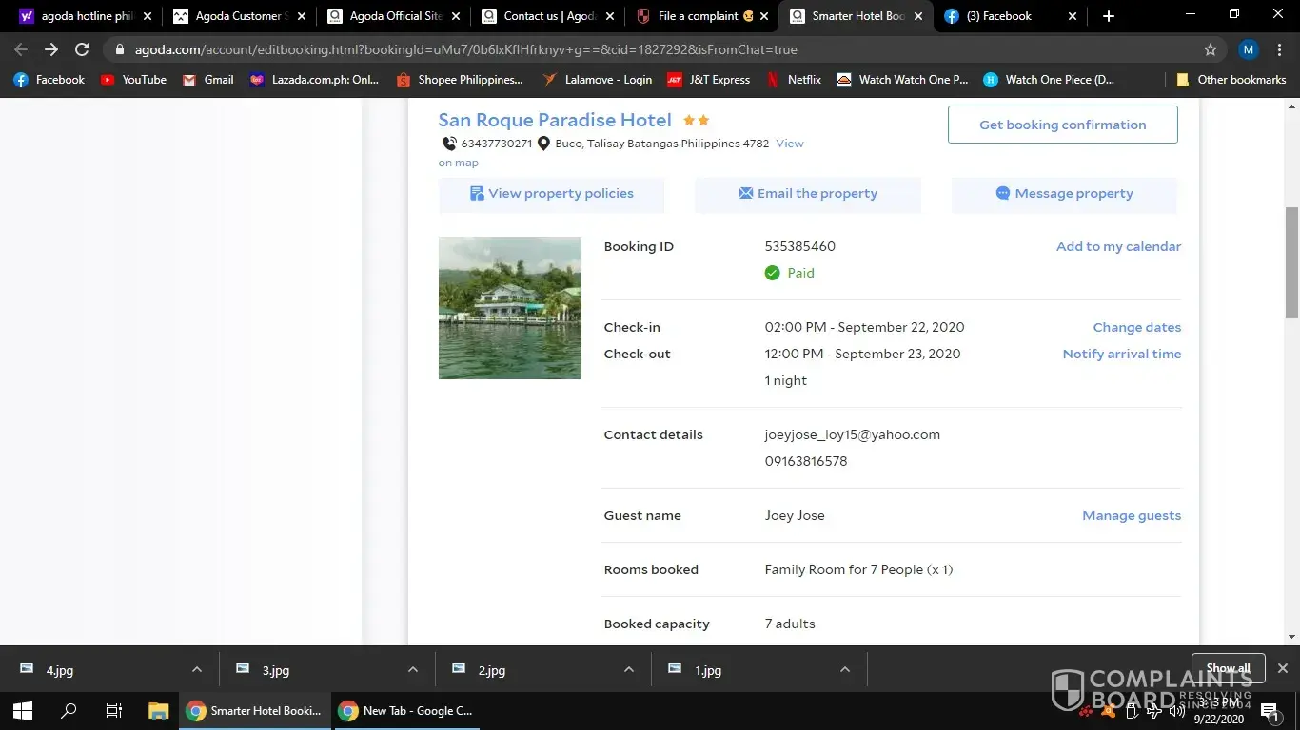Screen dimensions: 1300x730
Task: Bookmark this page with star icon
Action: [x=1211, y=49]
